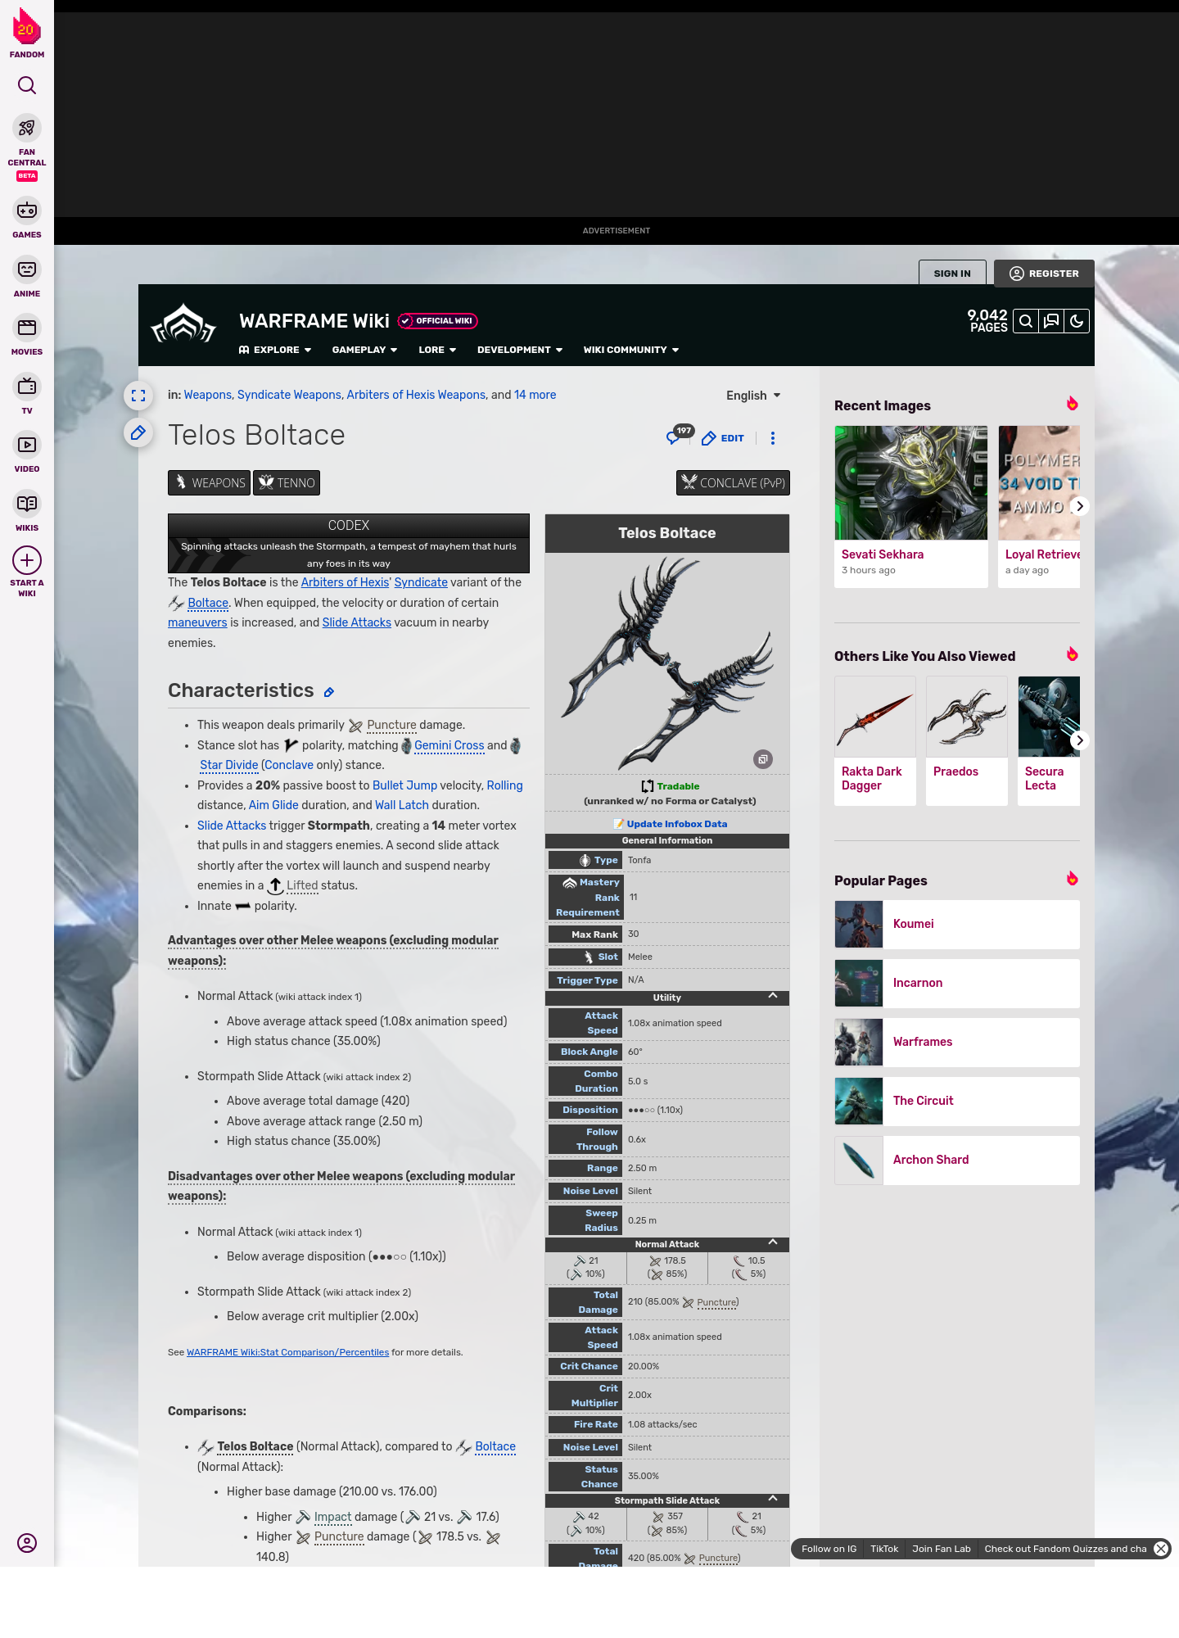
Task: Collapse the Utility infobox section
Action: pos(773,996)
